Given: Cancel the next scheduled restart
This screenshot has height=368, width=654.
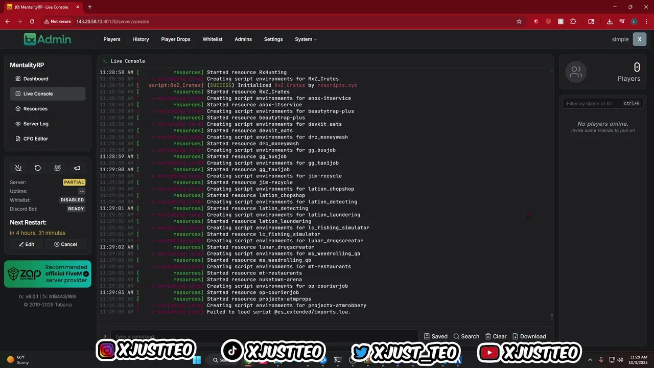Looking at the screenshot, I should coord(65,244).
